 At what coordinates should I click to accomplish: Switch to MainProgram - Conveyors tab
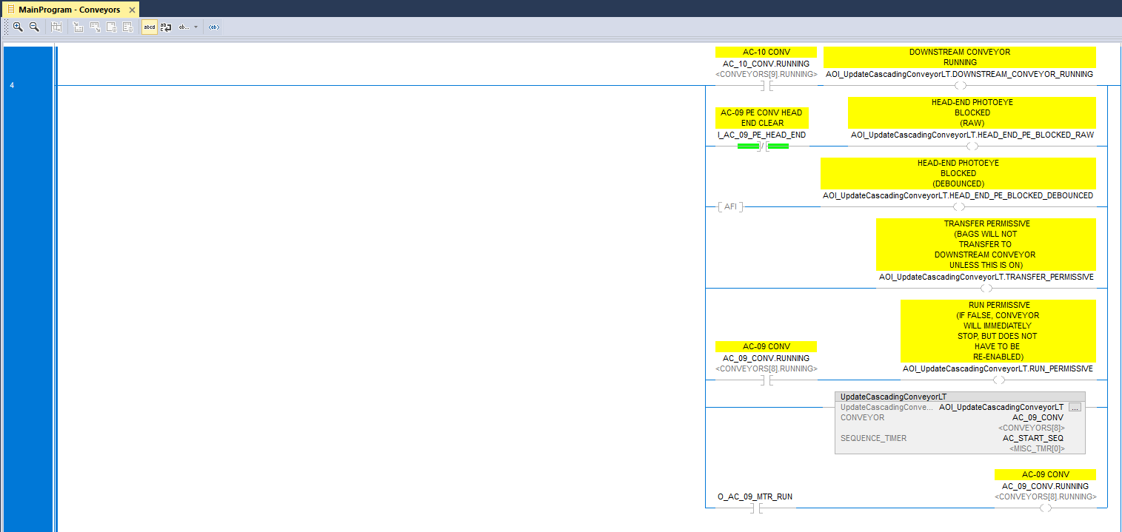click(69, 10)
